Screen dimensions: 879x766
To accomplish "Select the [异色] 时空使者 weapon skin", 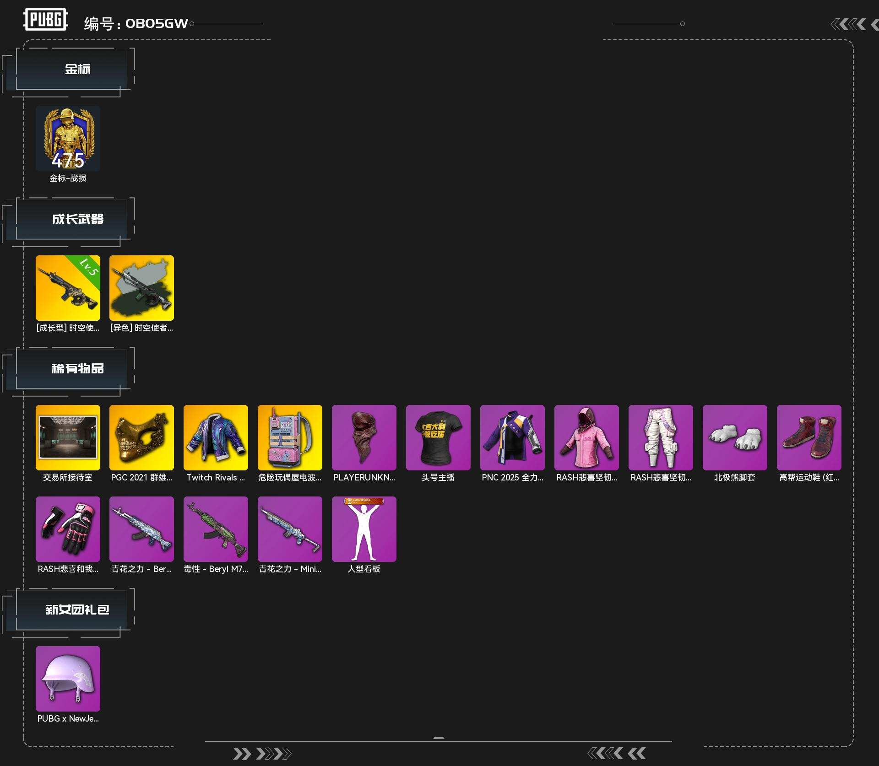I will 141,288.
